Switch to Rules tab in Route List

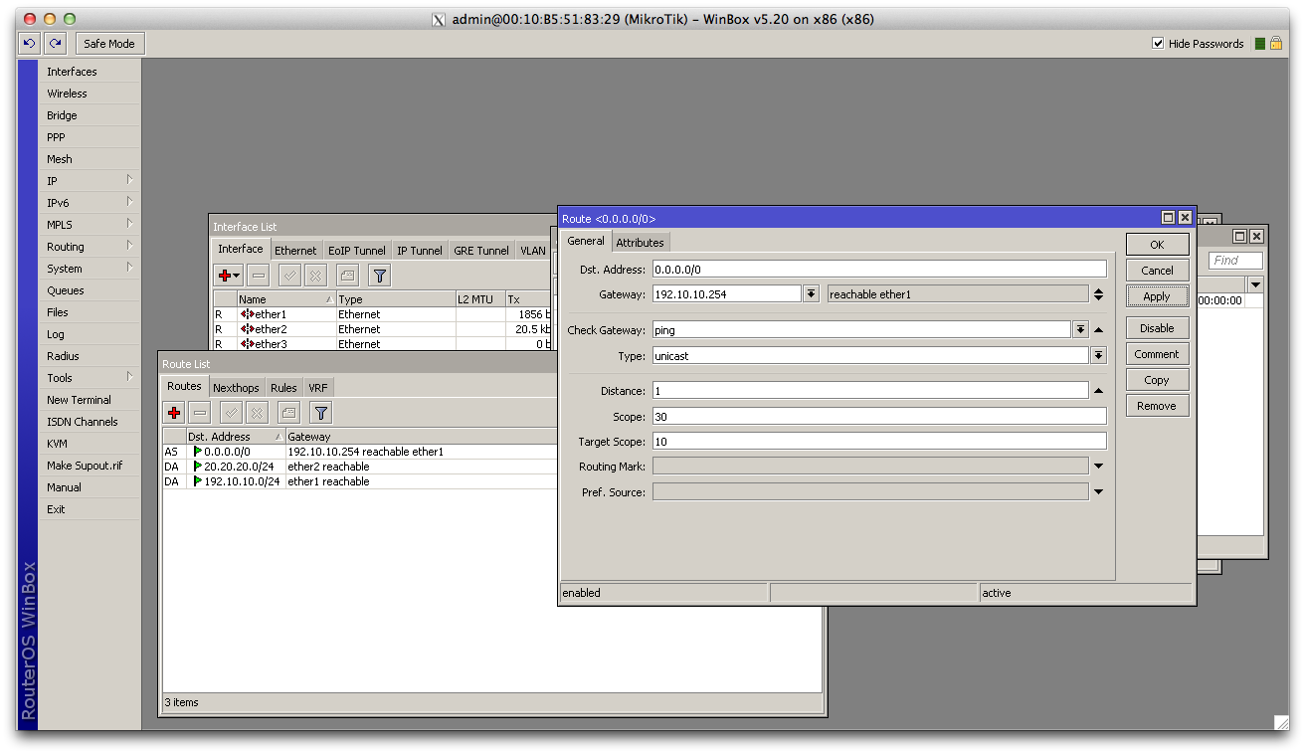pos(283,387)
